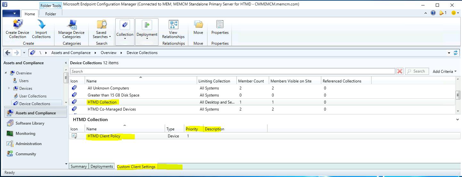
Task: Sort details by Type column header
Action: pyautogui.click(x=175, y=129)
